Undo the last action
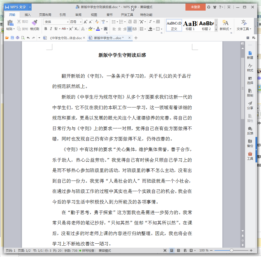261x257 pixels. tap(28, 38)
